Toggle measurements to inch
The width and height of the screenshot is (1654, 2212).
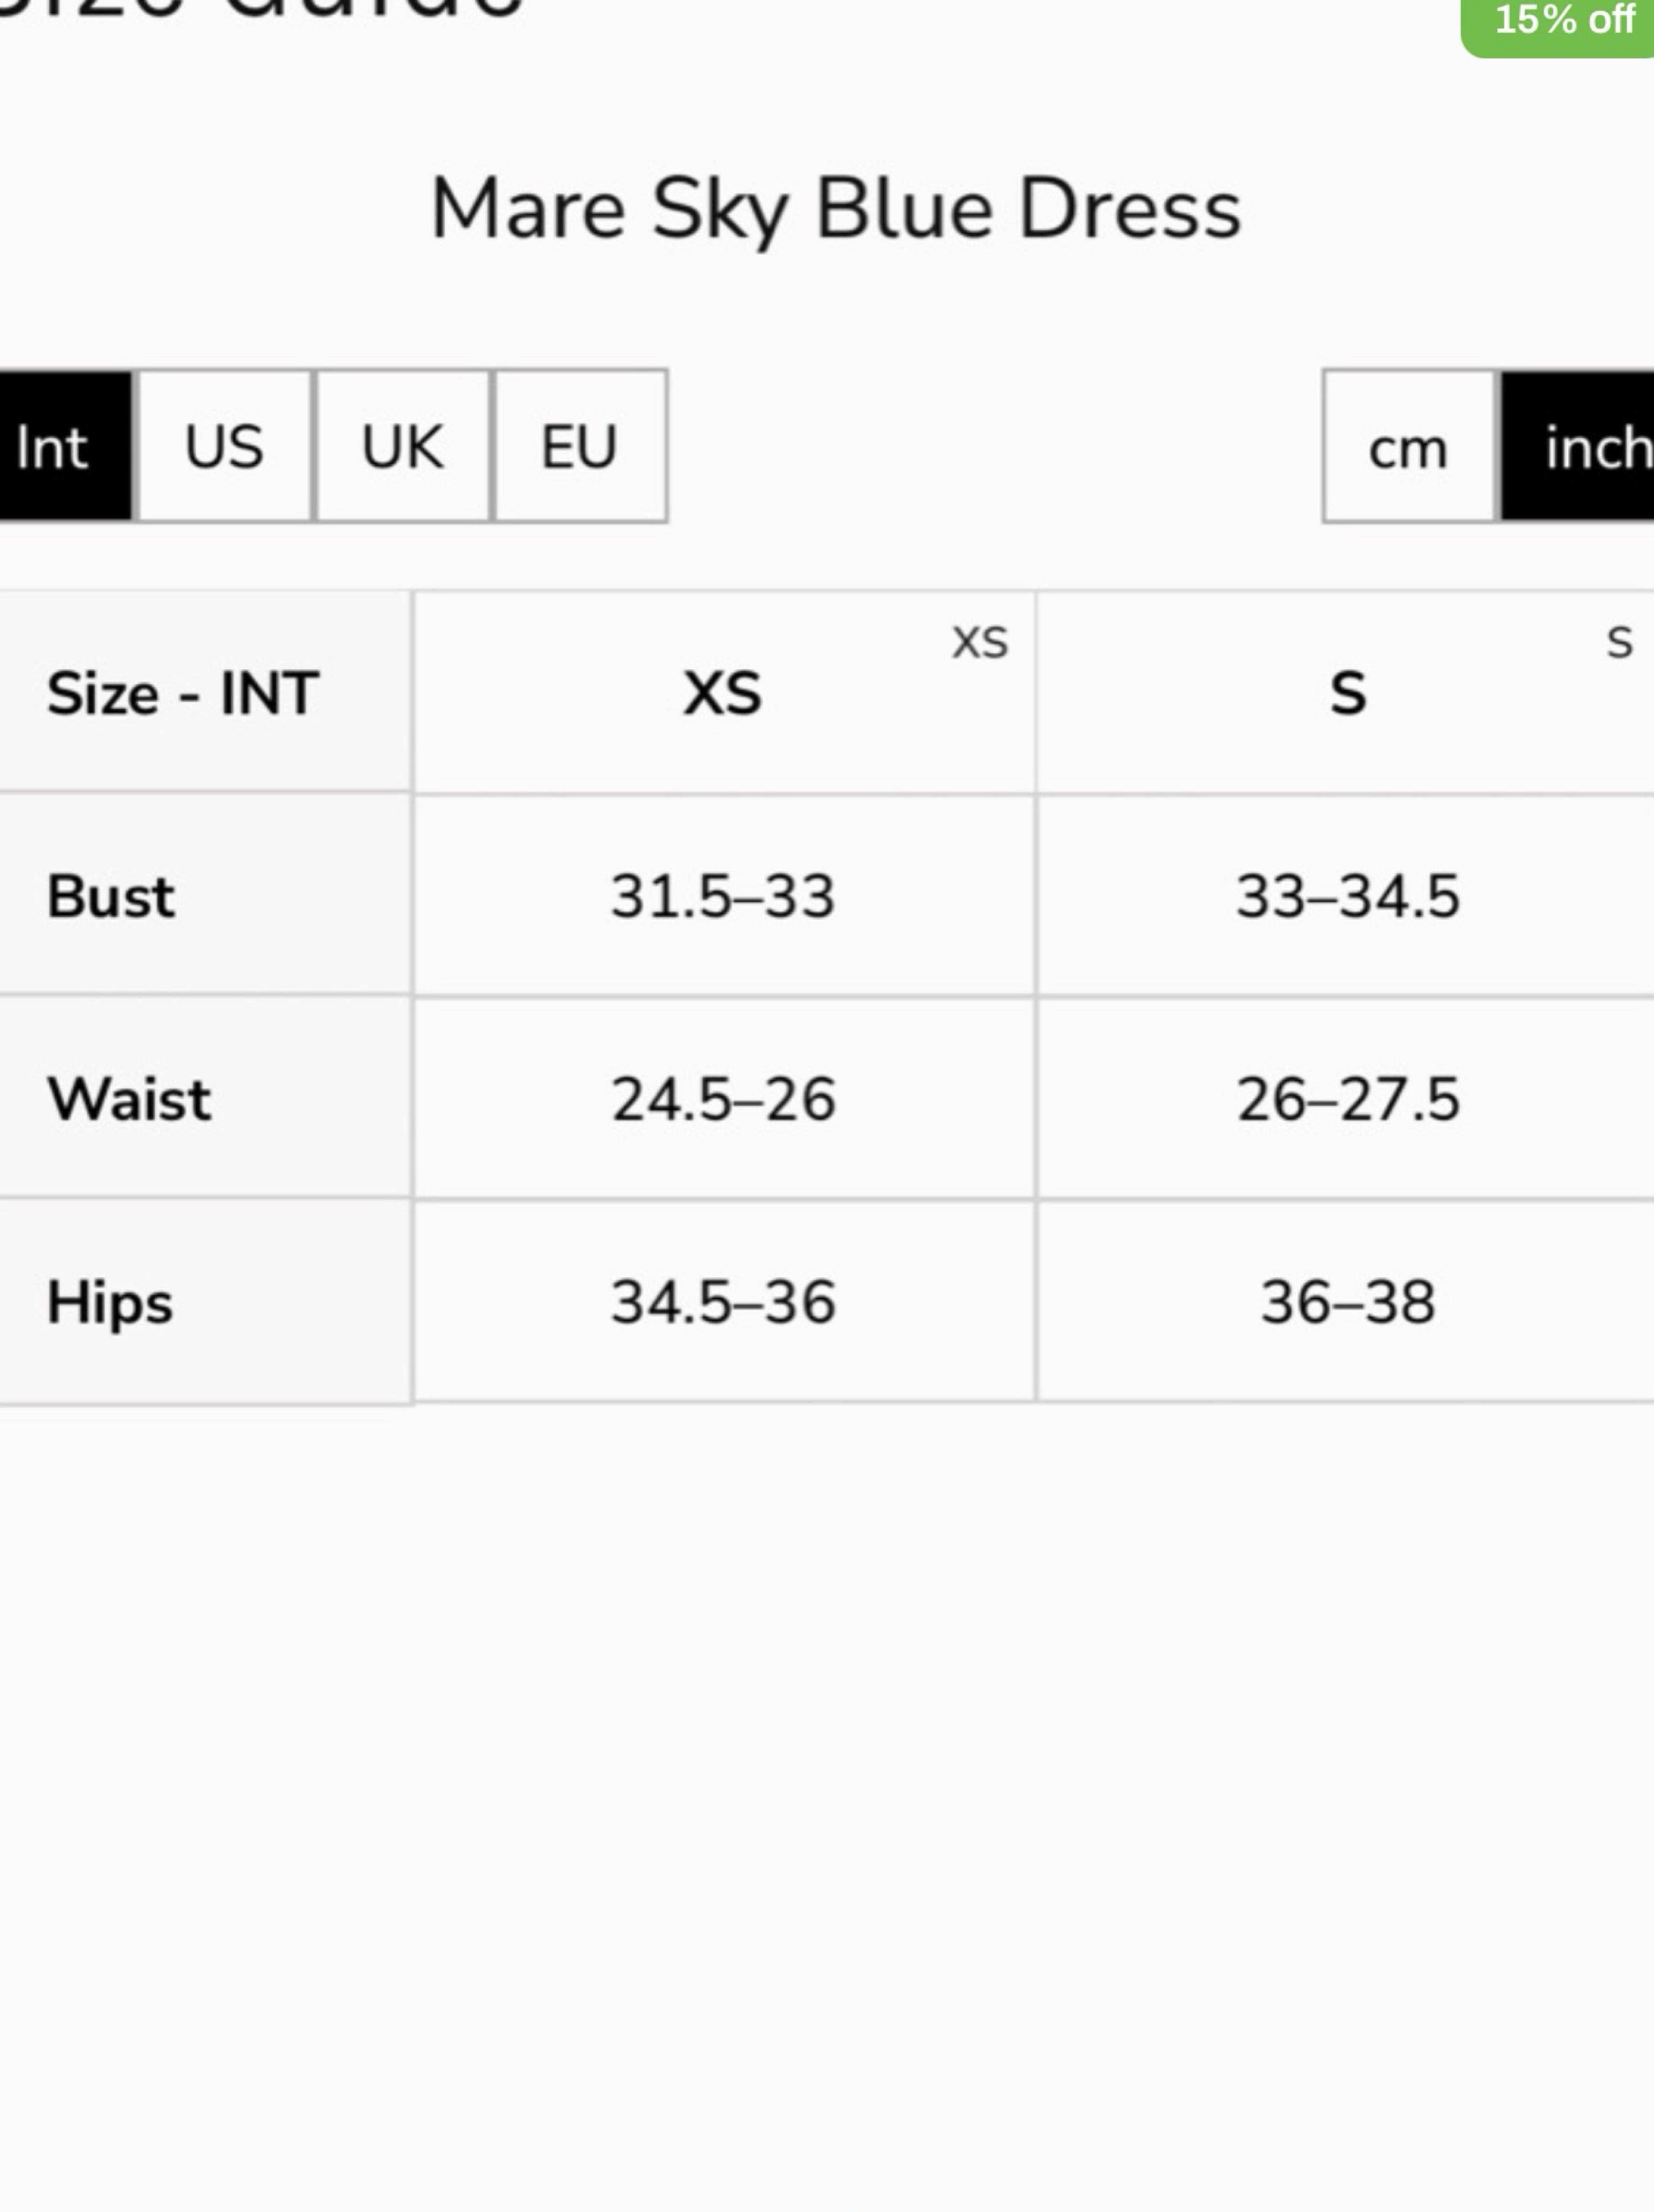1577,446
